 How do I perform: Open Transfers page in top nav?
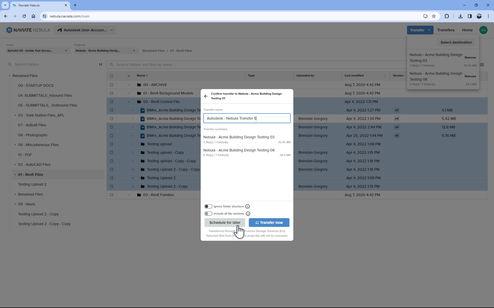pos(446,30)
